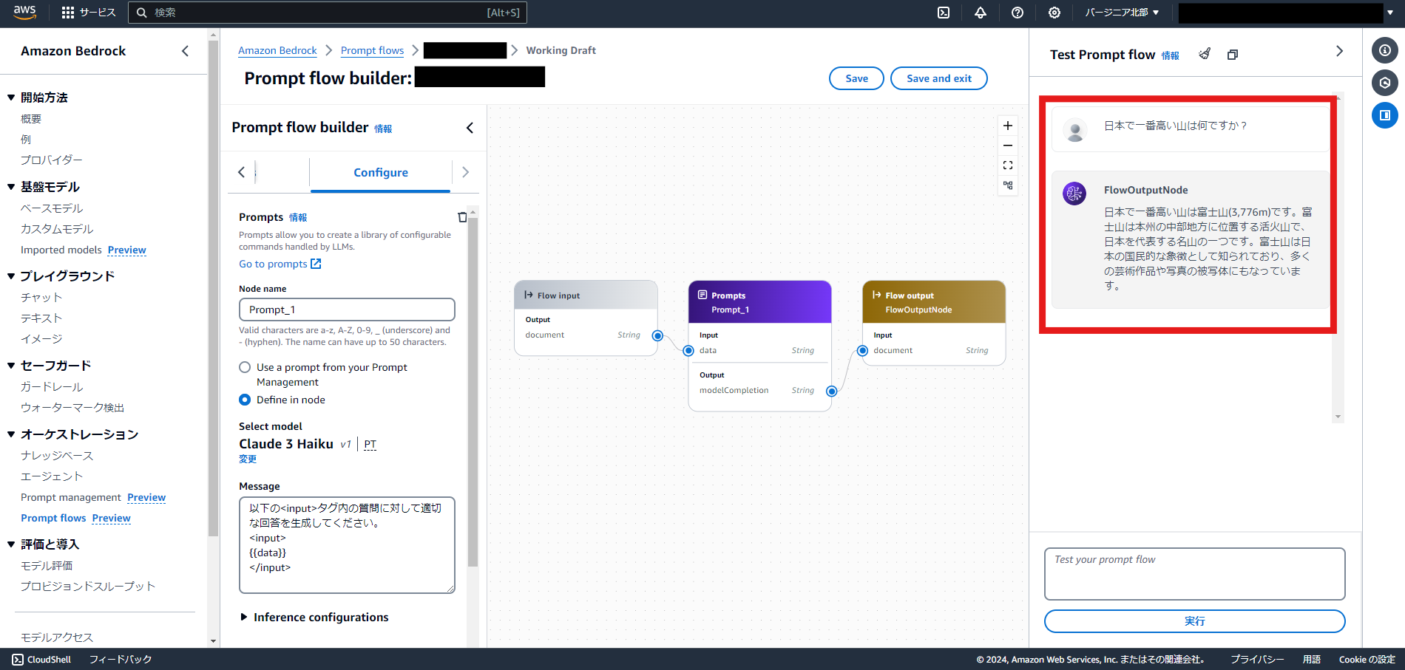
Task: Follow the Prompt flows breadcrumb link
Action: 372,50
